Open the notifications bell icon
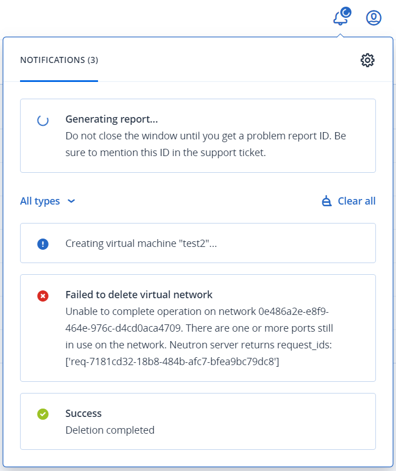This screenshot has height=471, width=396. [341, 17]
